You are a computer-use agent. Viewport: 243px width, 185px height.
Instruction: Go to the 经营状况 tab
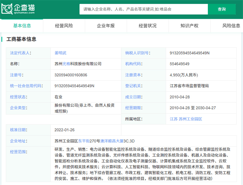click(x=148, y=26)
